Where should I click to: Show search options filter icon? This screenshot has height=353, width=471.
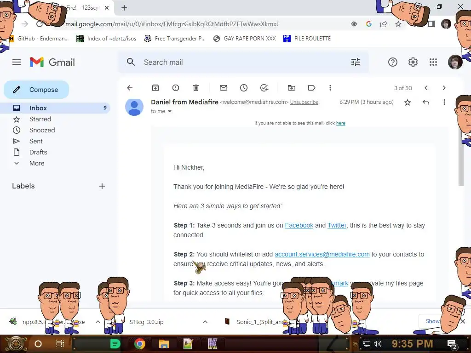(x=356, y=62)
